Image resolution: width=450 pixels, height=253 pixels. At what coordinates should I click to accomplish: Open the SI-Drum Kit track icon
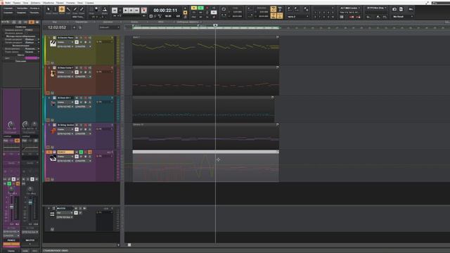[53, 103]
